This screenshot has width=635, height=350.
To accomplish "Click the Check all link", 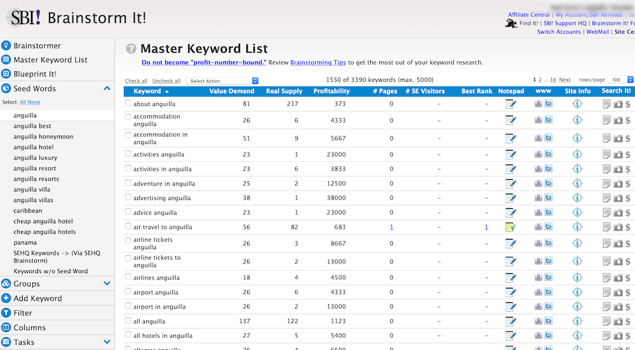I will click(136, 81).
